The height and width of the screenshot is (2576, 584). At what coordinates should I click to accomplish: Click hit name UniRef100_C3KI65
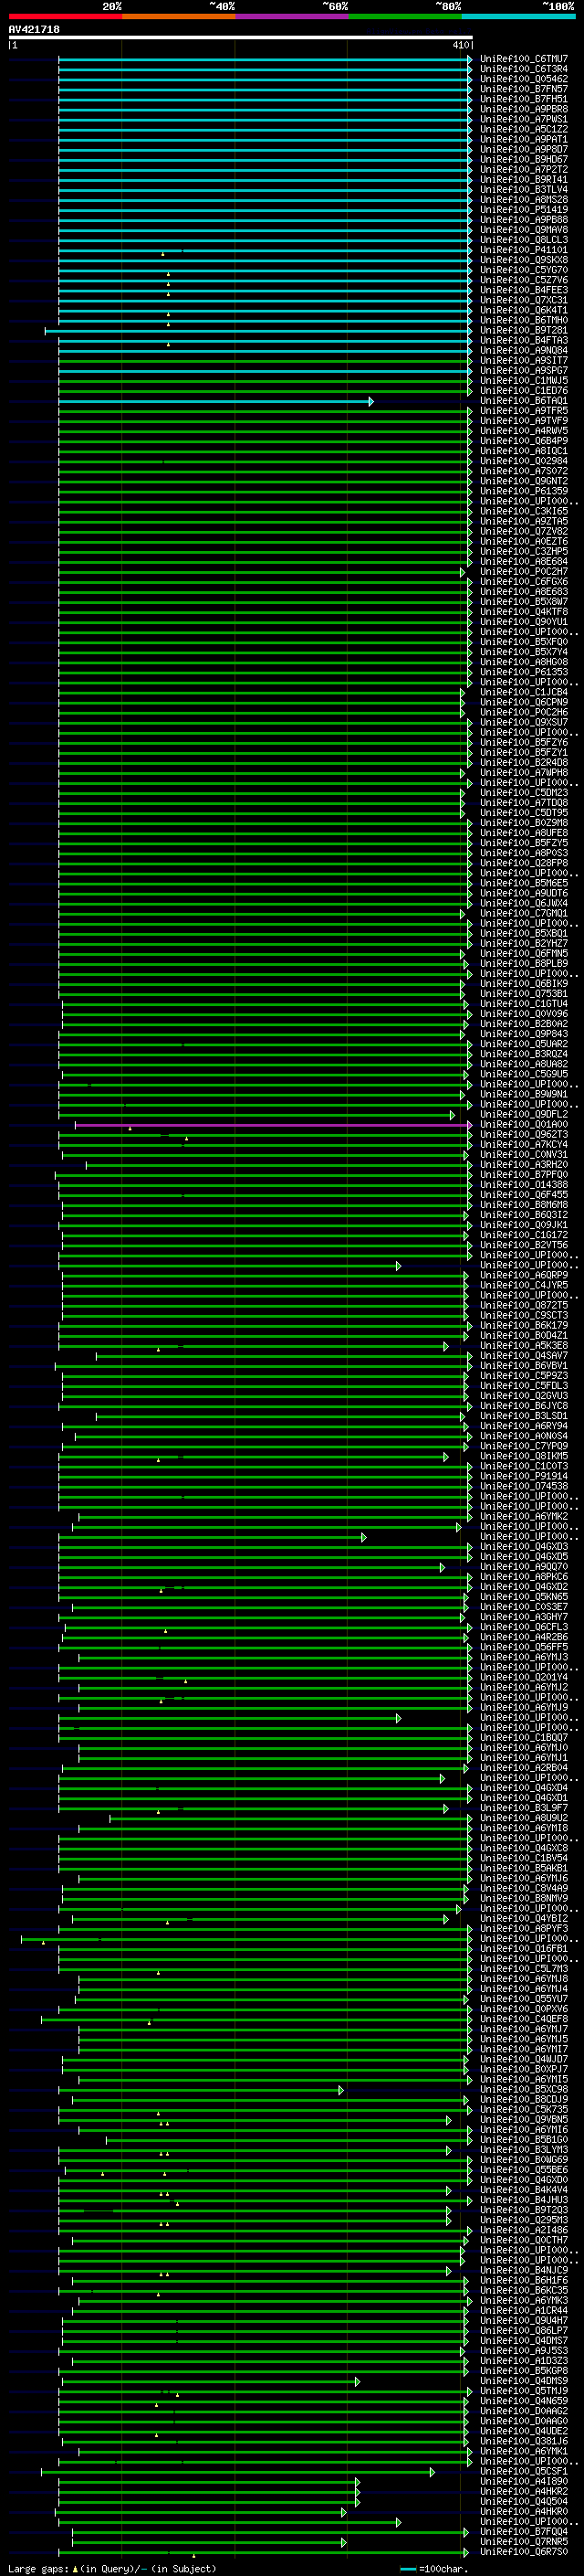pyautogui.click(x=524, y=511)
